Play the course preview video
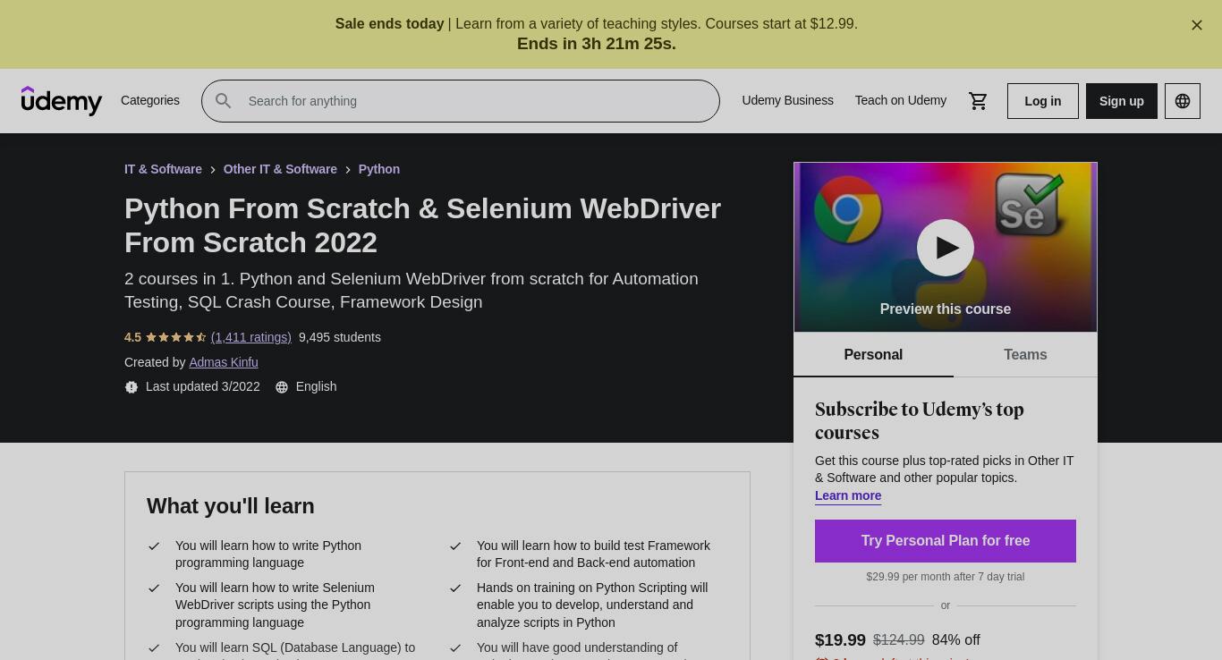The width and height of the screenshot is (1222, 660). click(945, 248)
